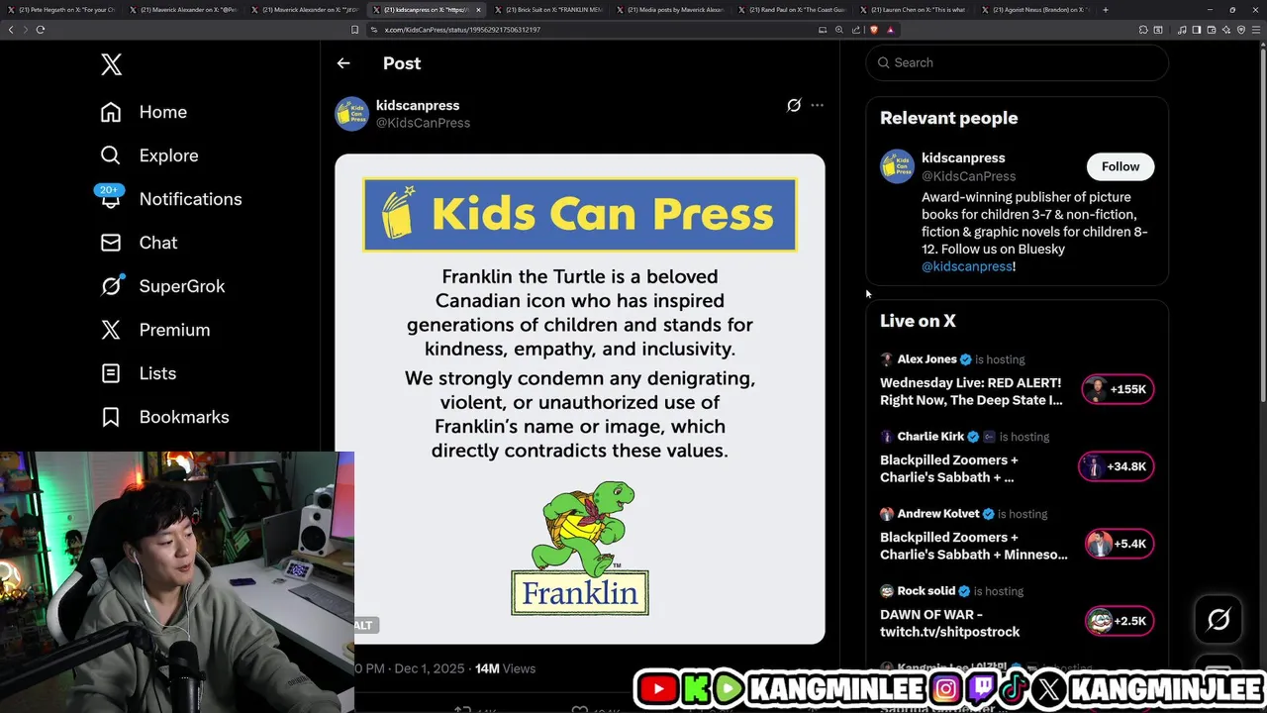The width and height of the screenshot is (1267, 713).
Task: Click the +2.5K listeners badge
Action: click(1119, 621)
